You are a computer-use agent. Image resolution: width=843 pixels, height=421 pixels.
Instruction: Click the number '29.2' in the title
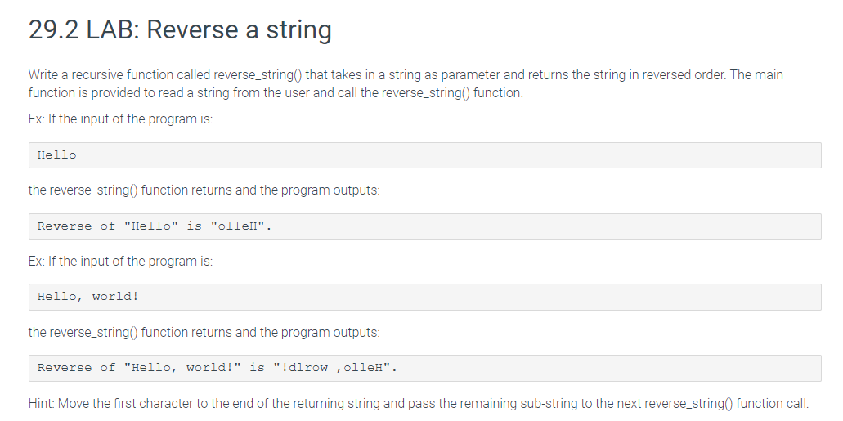coord(53,29)
